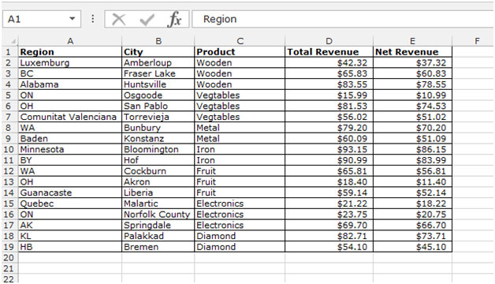Screen dimensions: 495x284
Task: Click the Select All corner triangle
Action: [x=13, y=41]
